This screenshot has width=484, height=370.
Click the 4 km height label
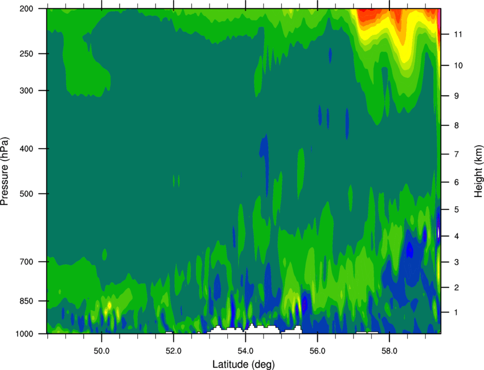(x=456, y=236)
